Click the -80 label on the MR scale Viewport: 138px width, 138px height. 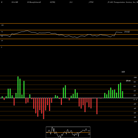tap(135, 117)
